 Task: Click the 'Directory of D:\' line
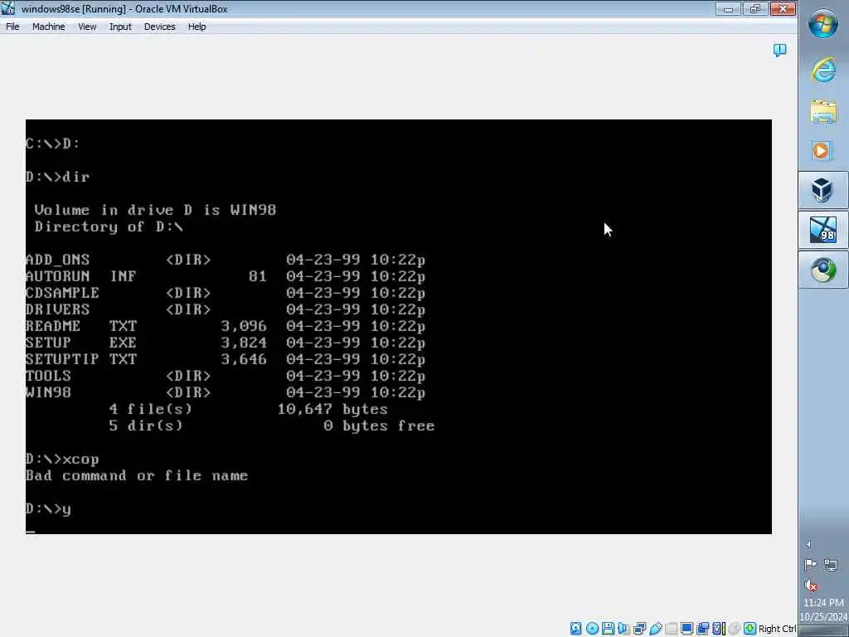click(109, 226)
